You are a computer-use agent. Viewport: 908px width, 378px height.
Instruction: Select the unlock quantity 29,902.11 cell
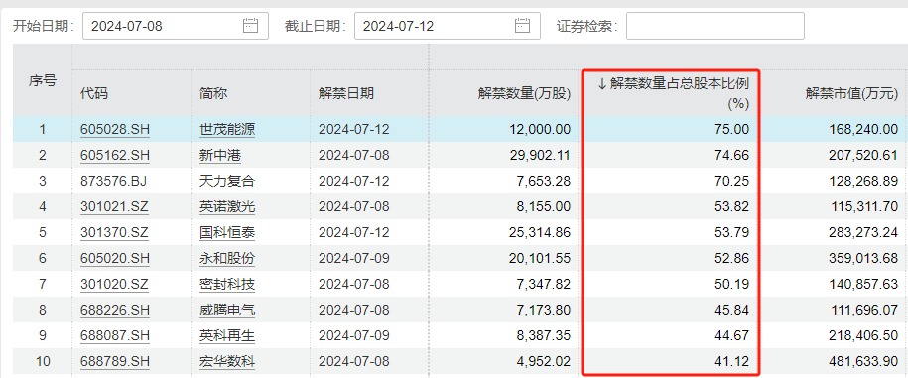pyautogui.click(x=504, y=155)
